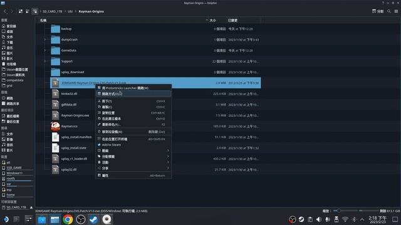Sort by the 大小 column header
401x225 pixels.
click(213, 20)
